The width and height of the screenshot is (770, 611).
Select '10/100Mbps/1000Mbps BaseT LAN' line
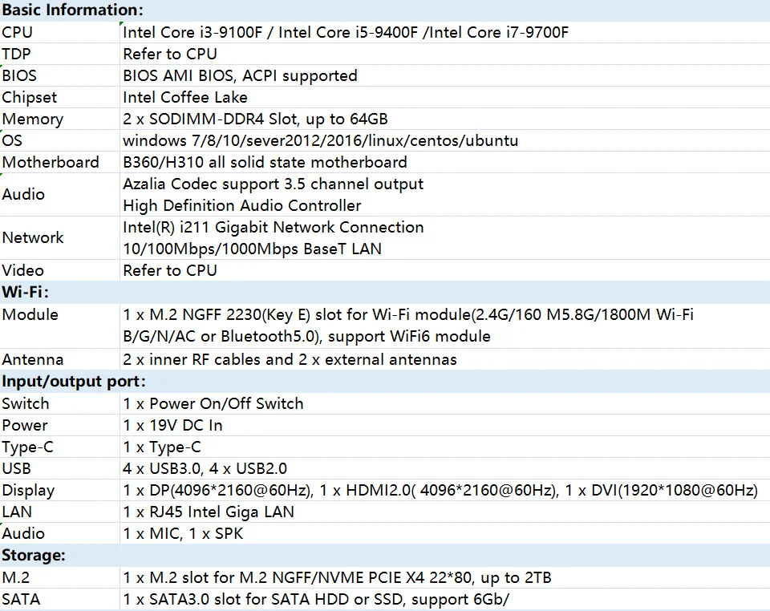(x=253, y=249)
